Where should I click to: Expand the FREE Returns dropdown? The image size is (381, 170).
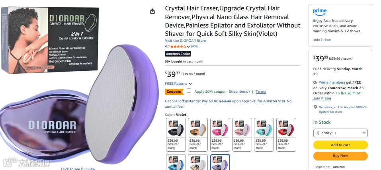[178, 84]
